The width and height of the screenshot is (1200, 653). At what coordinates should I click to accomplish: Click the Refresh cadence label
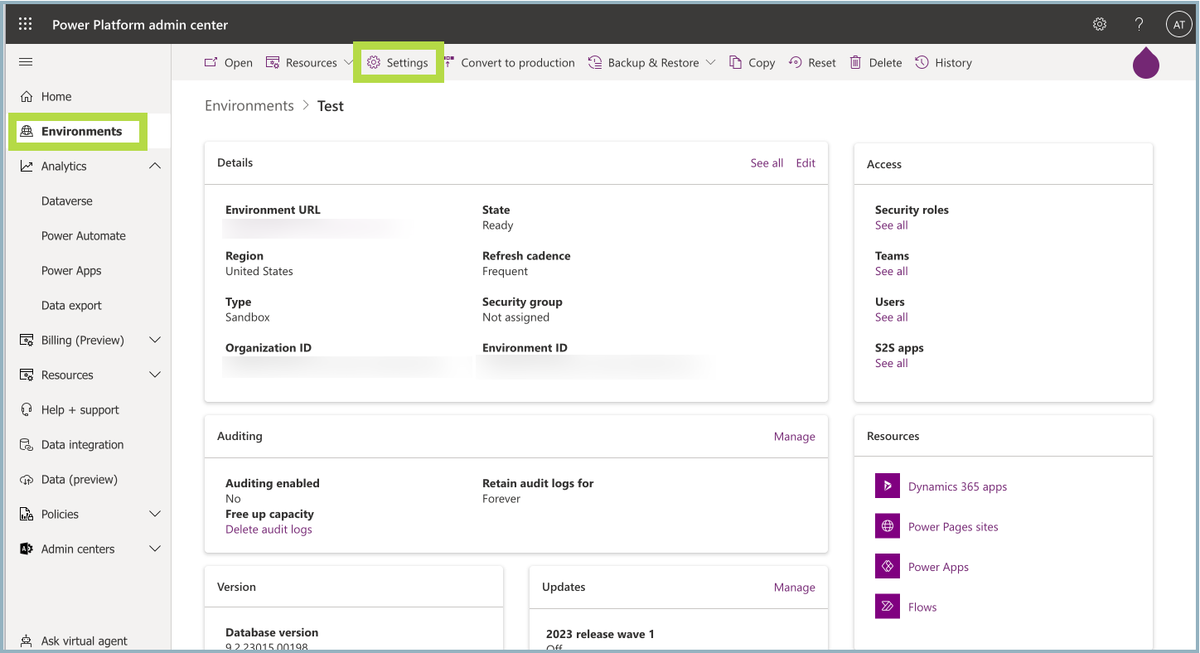click(x=526, y=256)
